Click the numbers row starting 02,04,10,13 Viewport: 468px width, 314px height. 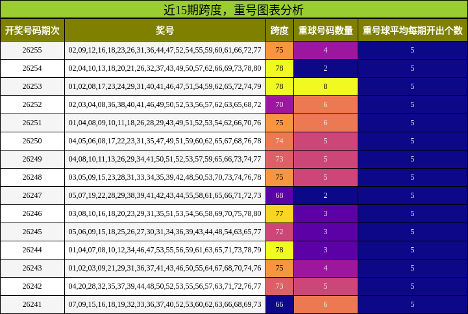(165, 68)
